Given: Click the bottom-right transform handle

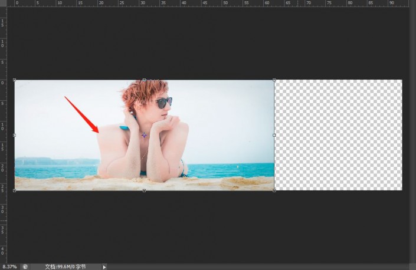Looking at the screenshot, I should pos(274,190).
